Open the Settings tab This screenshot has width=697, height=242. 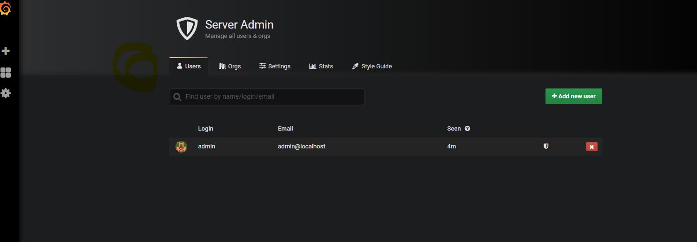(x=275, y=66)
